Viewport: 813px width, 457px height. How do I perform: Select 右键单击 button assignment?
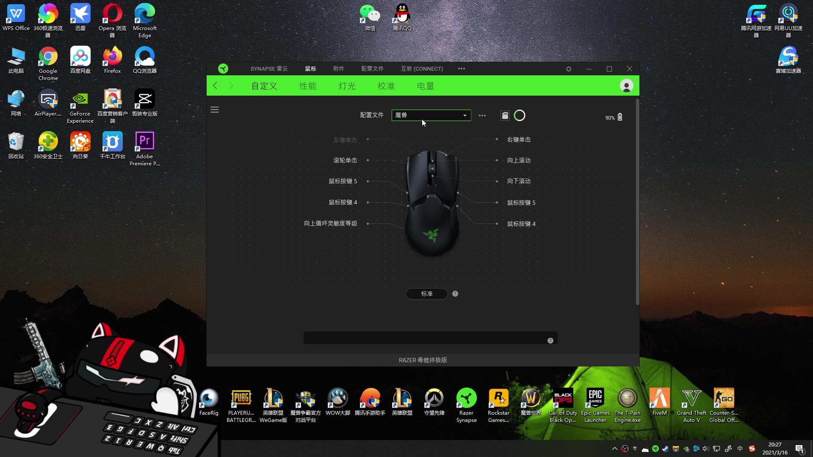[x=519, y=140]
